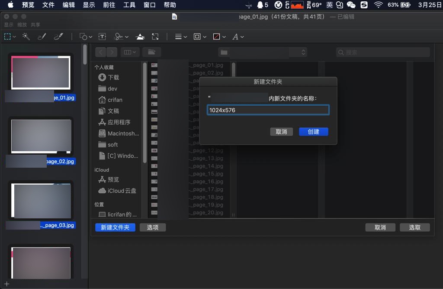Image resolution: width=443 pixels, height=289 pixels.
Task: Open the 工具 menu
Action: (x=129, y=5)
